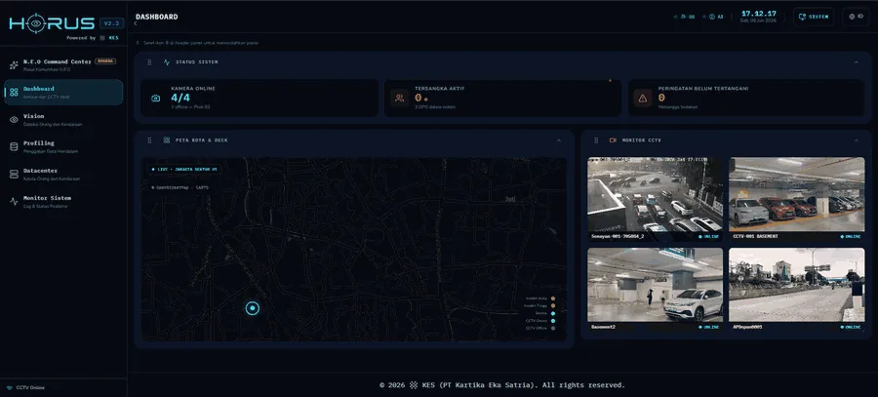
Task: Collapse the Monitor CCTV panel
Action: click(x=857, y=140)
